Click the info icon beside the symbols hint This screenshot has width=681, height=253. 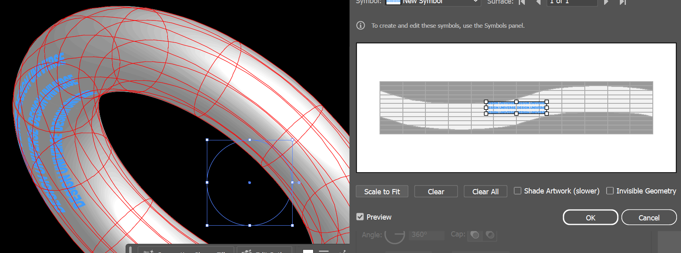pyautogui.click(x=361, y=25)
